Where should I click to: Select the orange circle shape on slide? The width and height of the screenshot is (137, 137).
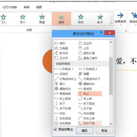(x=47, y=61)
